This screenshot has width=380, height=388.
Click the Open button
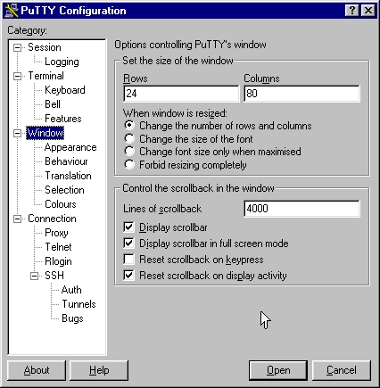278,370
